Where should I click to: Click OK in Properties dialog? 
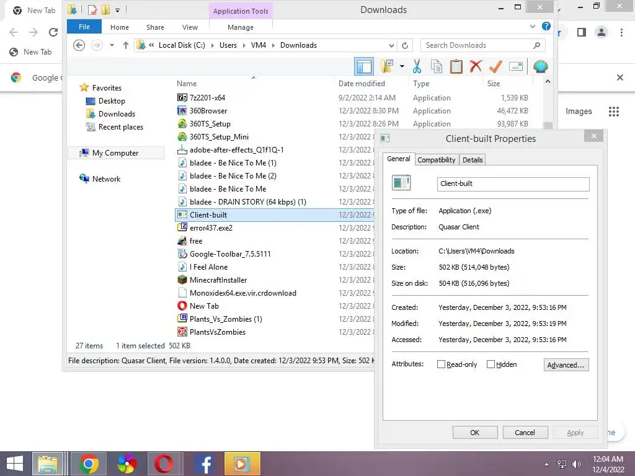click(x=474, y=432)
